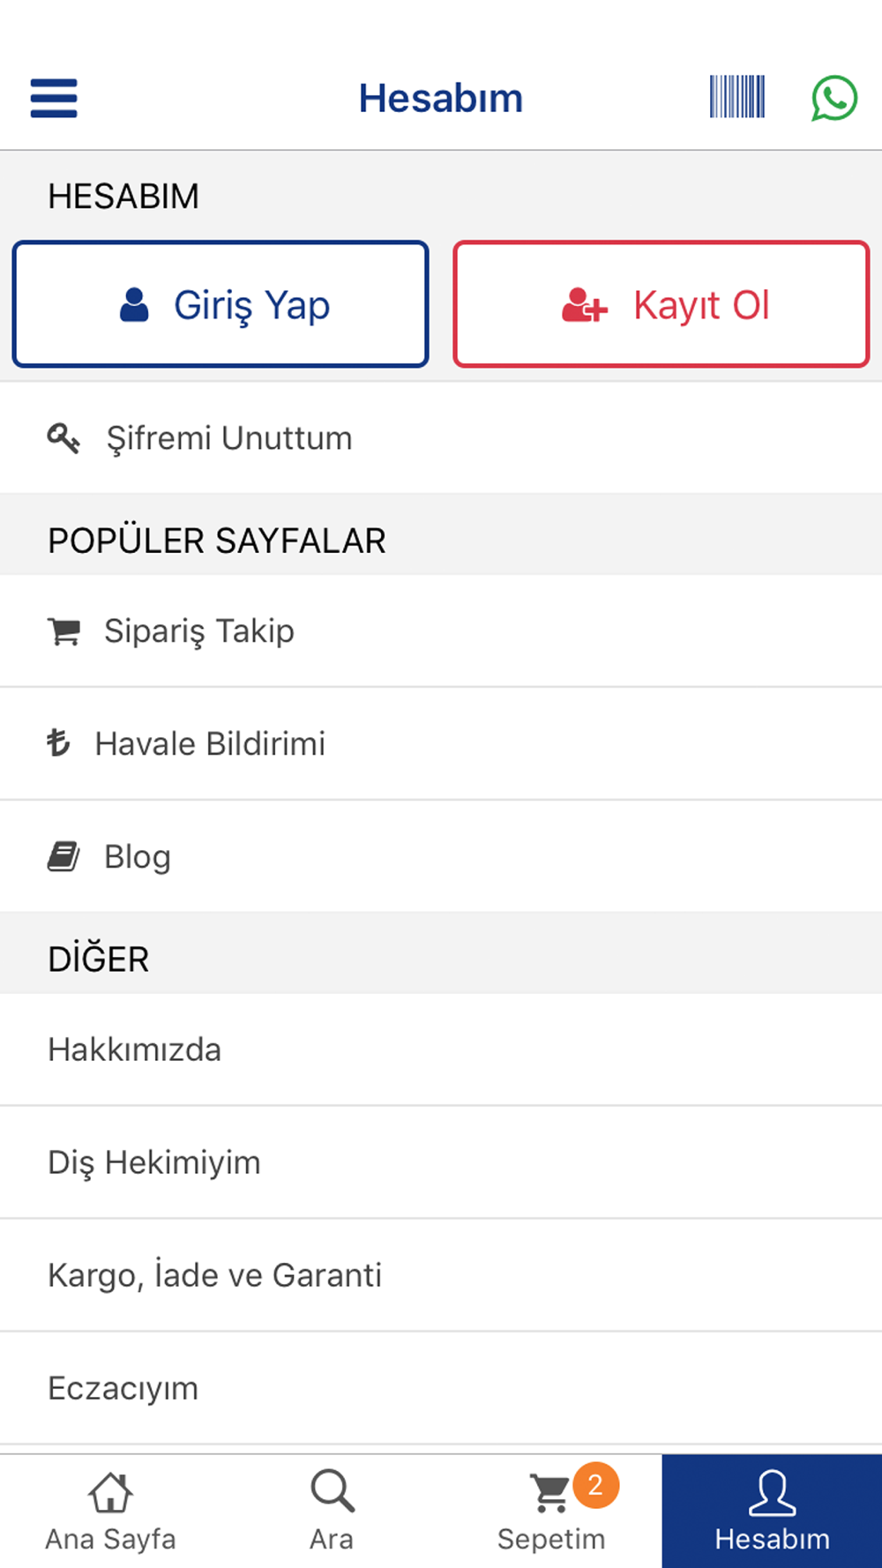882x1568 pixels.
Task: Open WhatsApp contact icon
Action: 834,98
